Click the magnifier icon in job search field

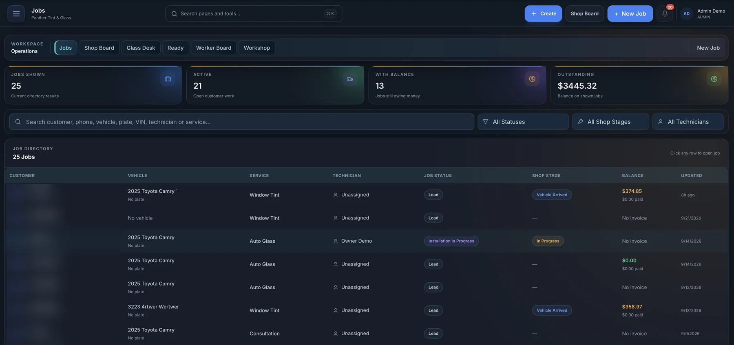(x=18, y=122)
